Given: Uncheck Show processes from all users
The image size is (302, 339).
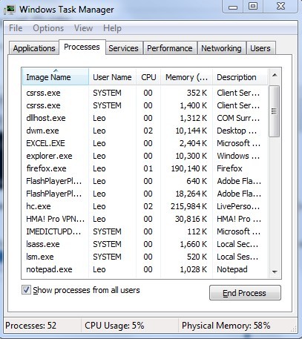Looking at the screenshot, I should 26,290.
